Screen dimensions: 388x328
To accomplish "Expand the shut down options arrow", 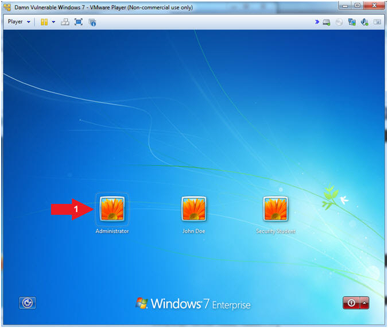I will (x=364, y=303).
